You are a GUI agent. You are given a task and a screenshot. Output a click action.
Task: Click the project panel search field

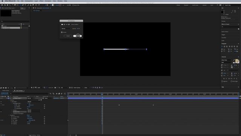(15, 21)
